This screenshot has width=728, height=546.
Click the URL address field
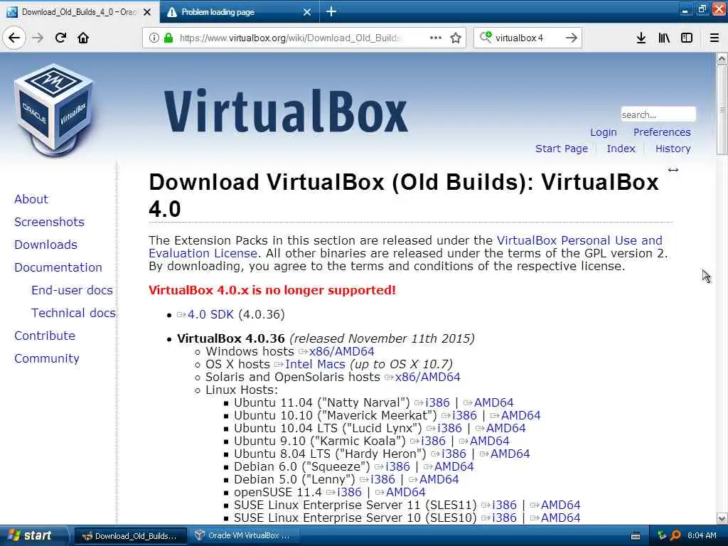(x=290, y=38)
